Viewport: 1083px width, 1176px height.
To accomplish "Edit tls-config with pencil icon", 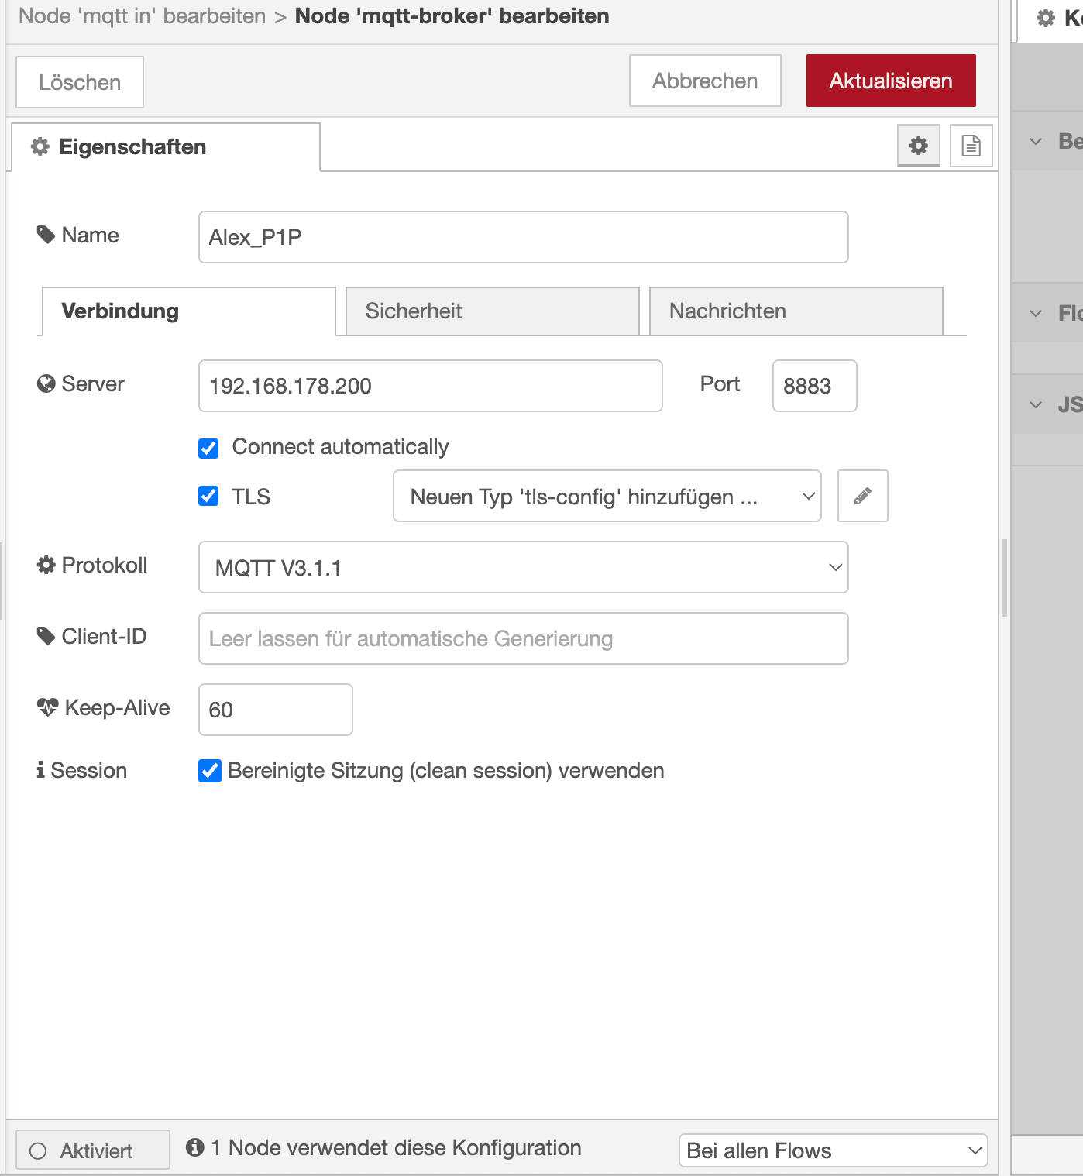I will pyautogui.click(x=863, y=496).
